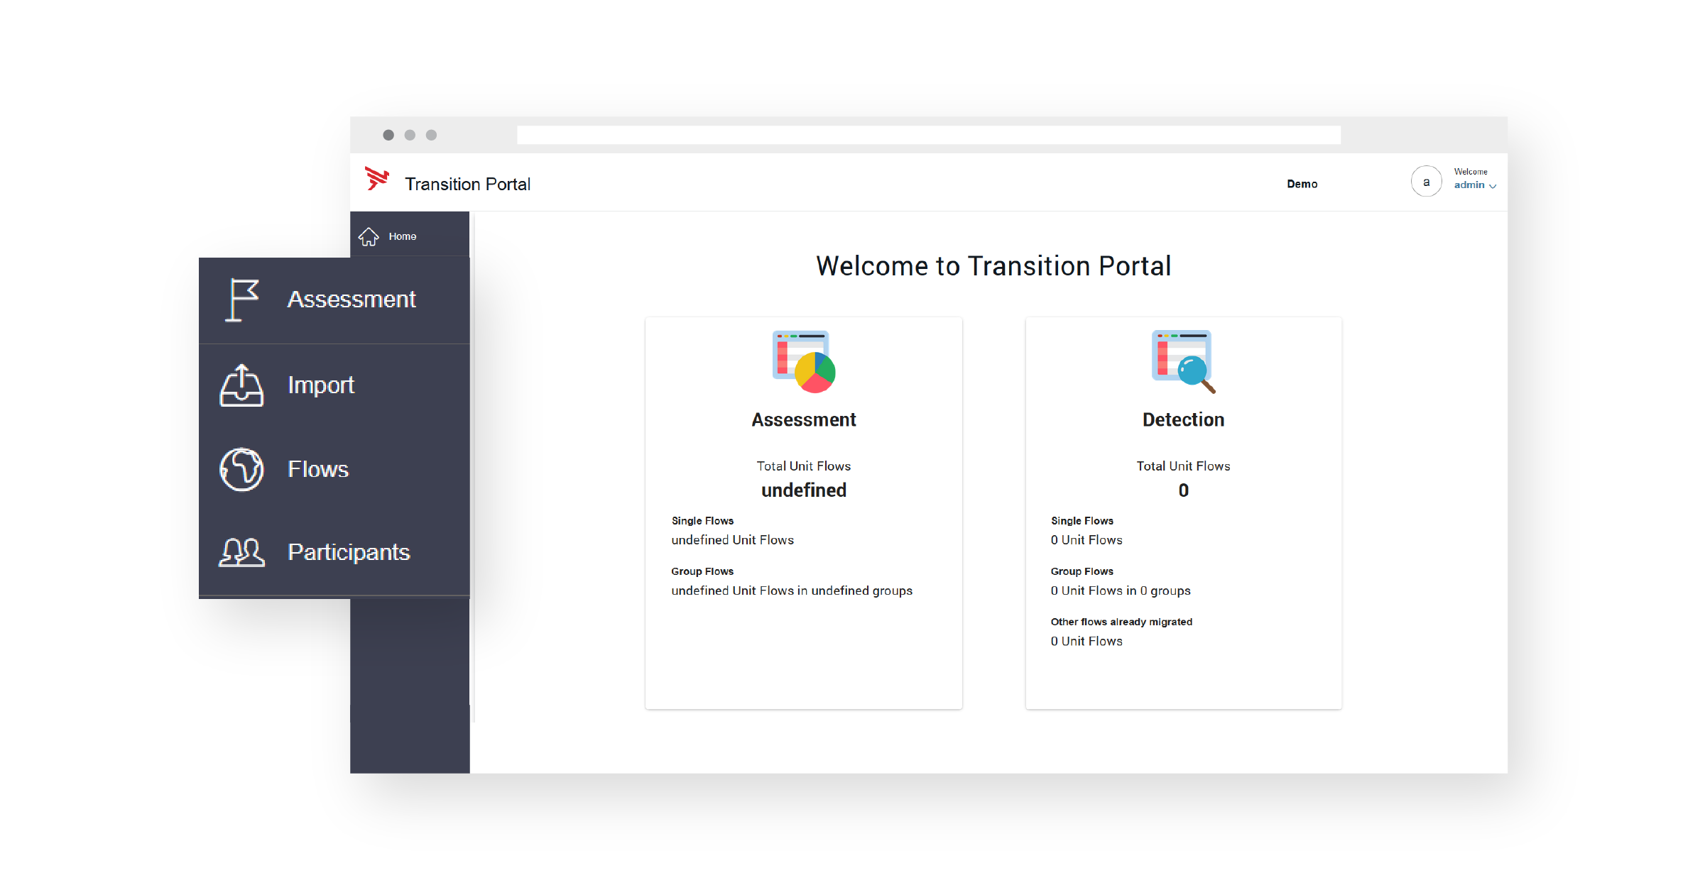This screenshot has height=890, width=1705.
Task: Click 'Total Unit Flows' in Detection card
Action: (1183, 466)
